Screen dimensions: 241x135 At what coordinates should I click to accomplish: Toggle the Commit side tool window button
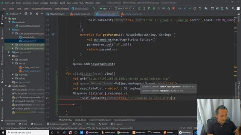[x=2, y=34]
